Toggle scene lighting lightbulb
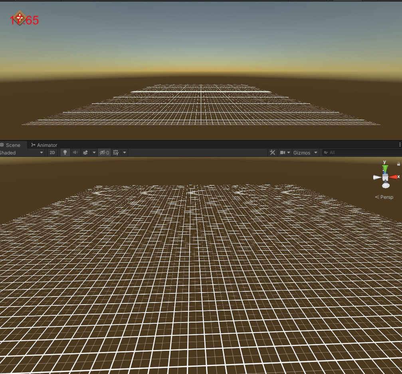 [65, 153]
